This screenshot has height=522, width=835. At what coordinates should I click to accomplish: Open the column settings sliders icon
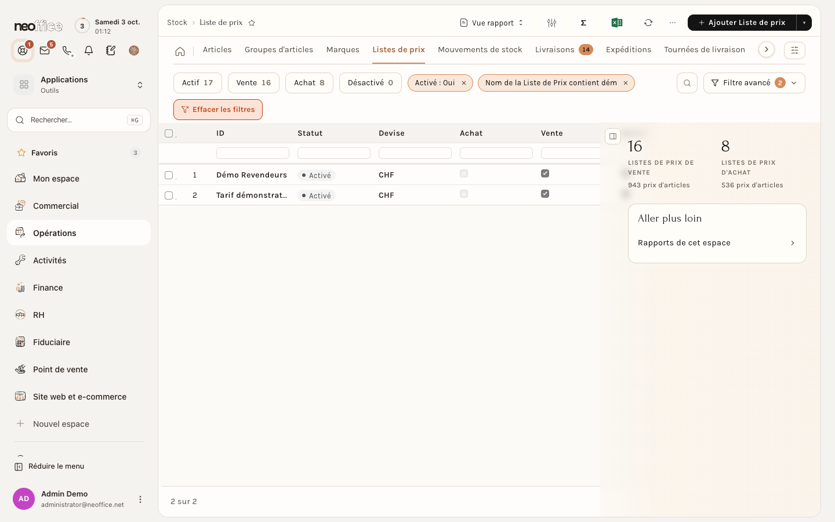(551, 23)
